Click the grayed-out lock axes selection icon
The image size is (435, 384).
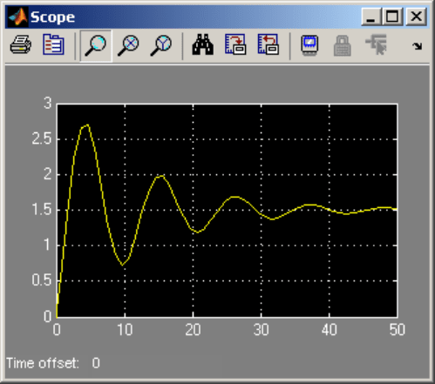(343, 45)
